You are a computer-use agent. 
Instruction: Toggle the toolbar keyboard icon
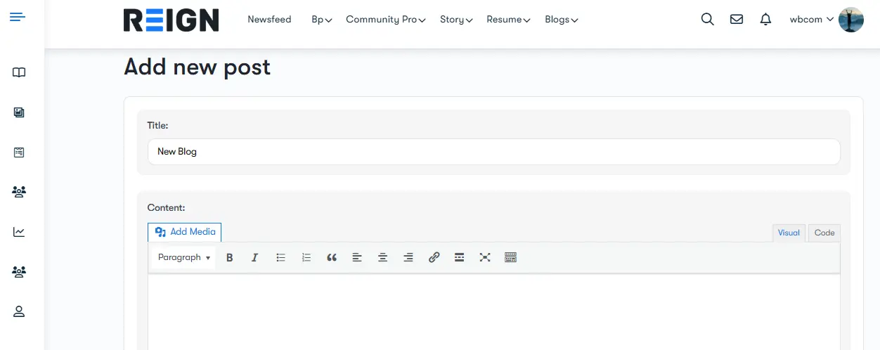point(511,258)
